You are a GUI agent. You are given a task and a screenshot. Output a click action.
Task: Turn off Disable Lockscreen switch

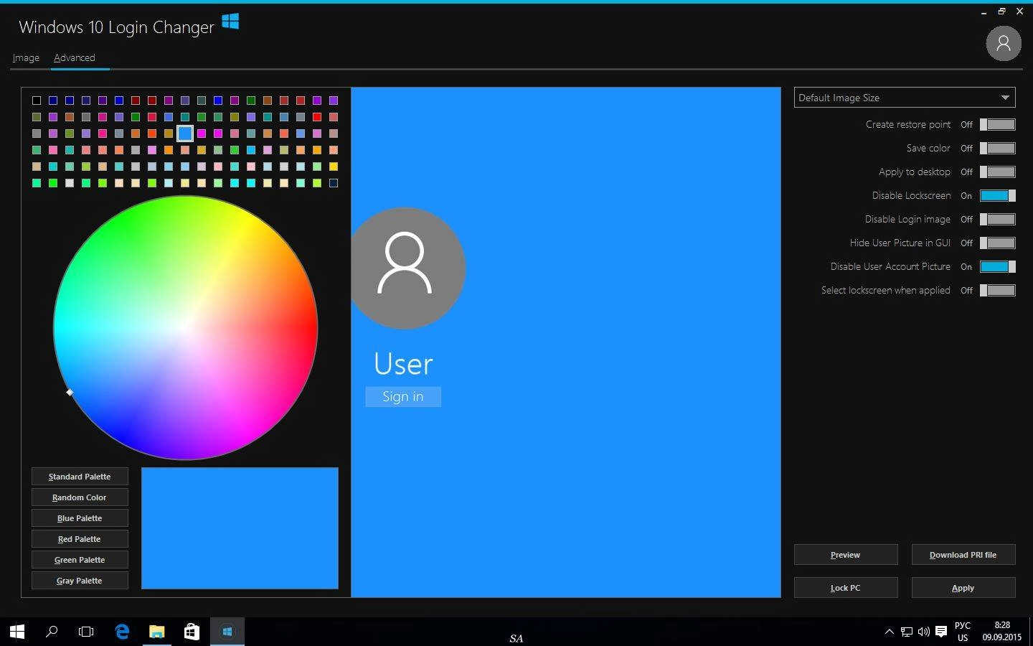[998, 195]
